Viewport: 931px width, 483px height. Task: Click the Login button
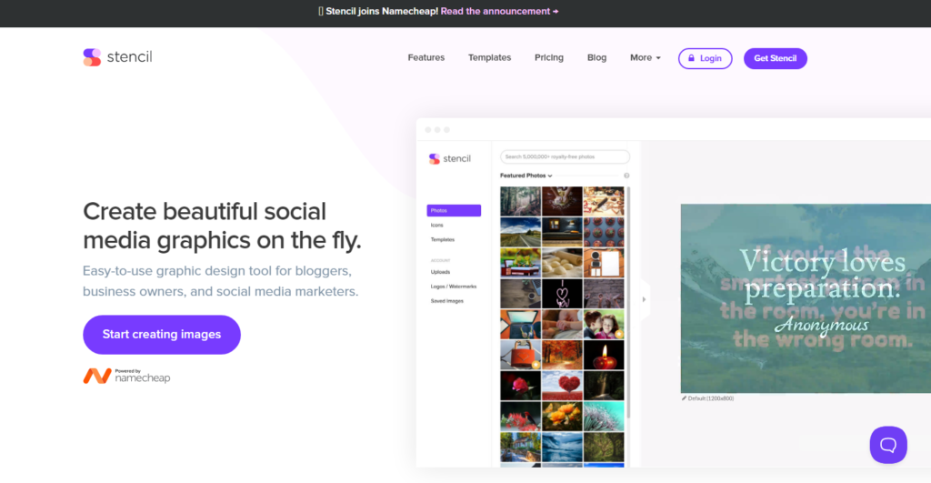coord(705,58)
